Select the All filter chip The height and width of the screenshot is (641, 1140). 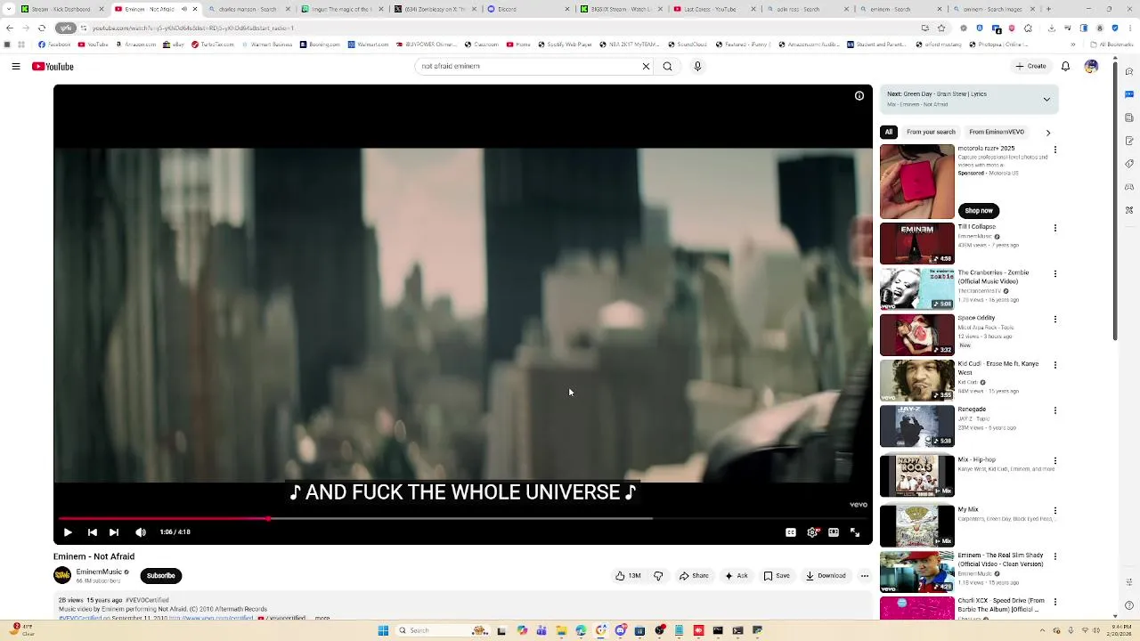pos(888,132)
